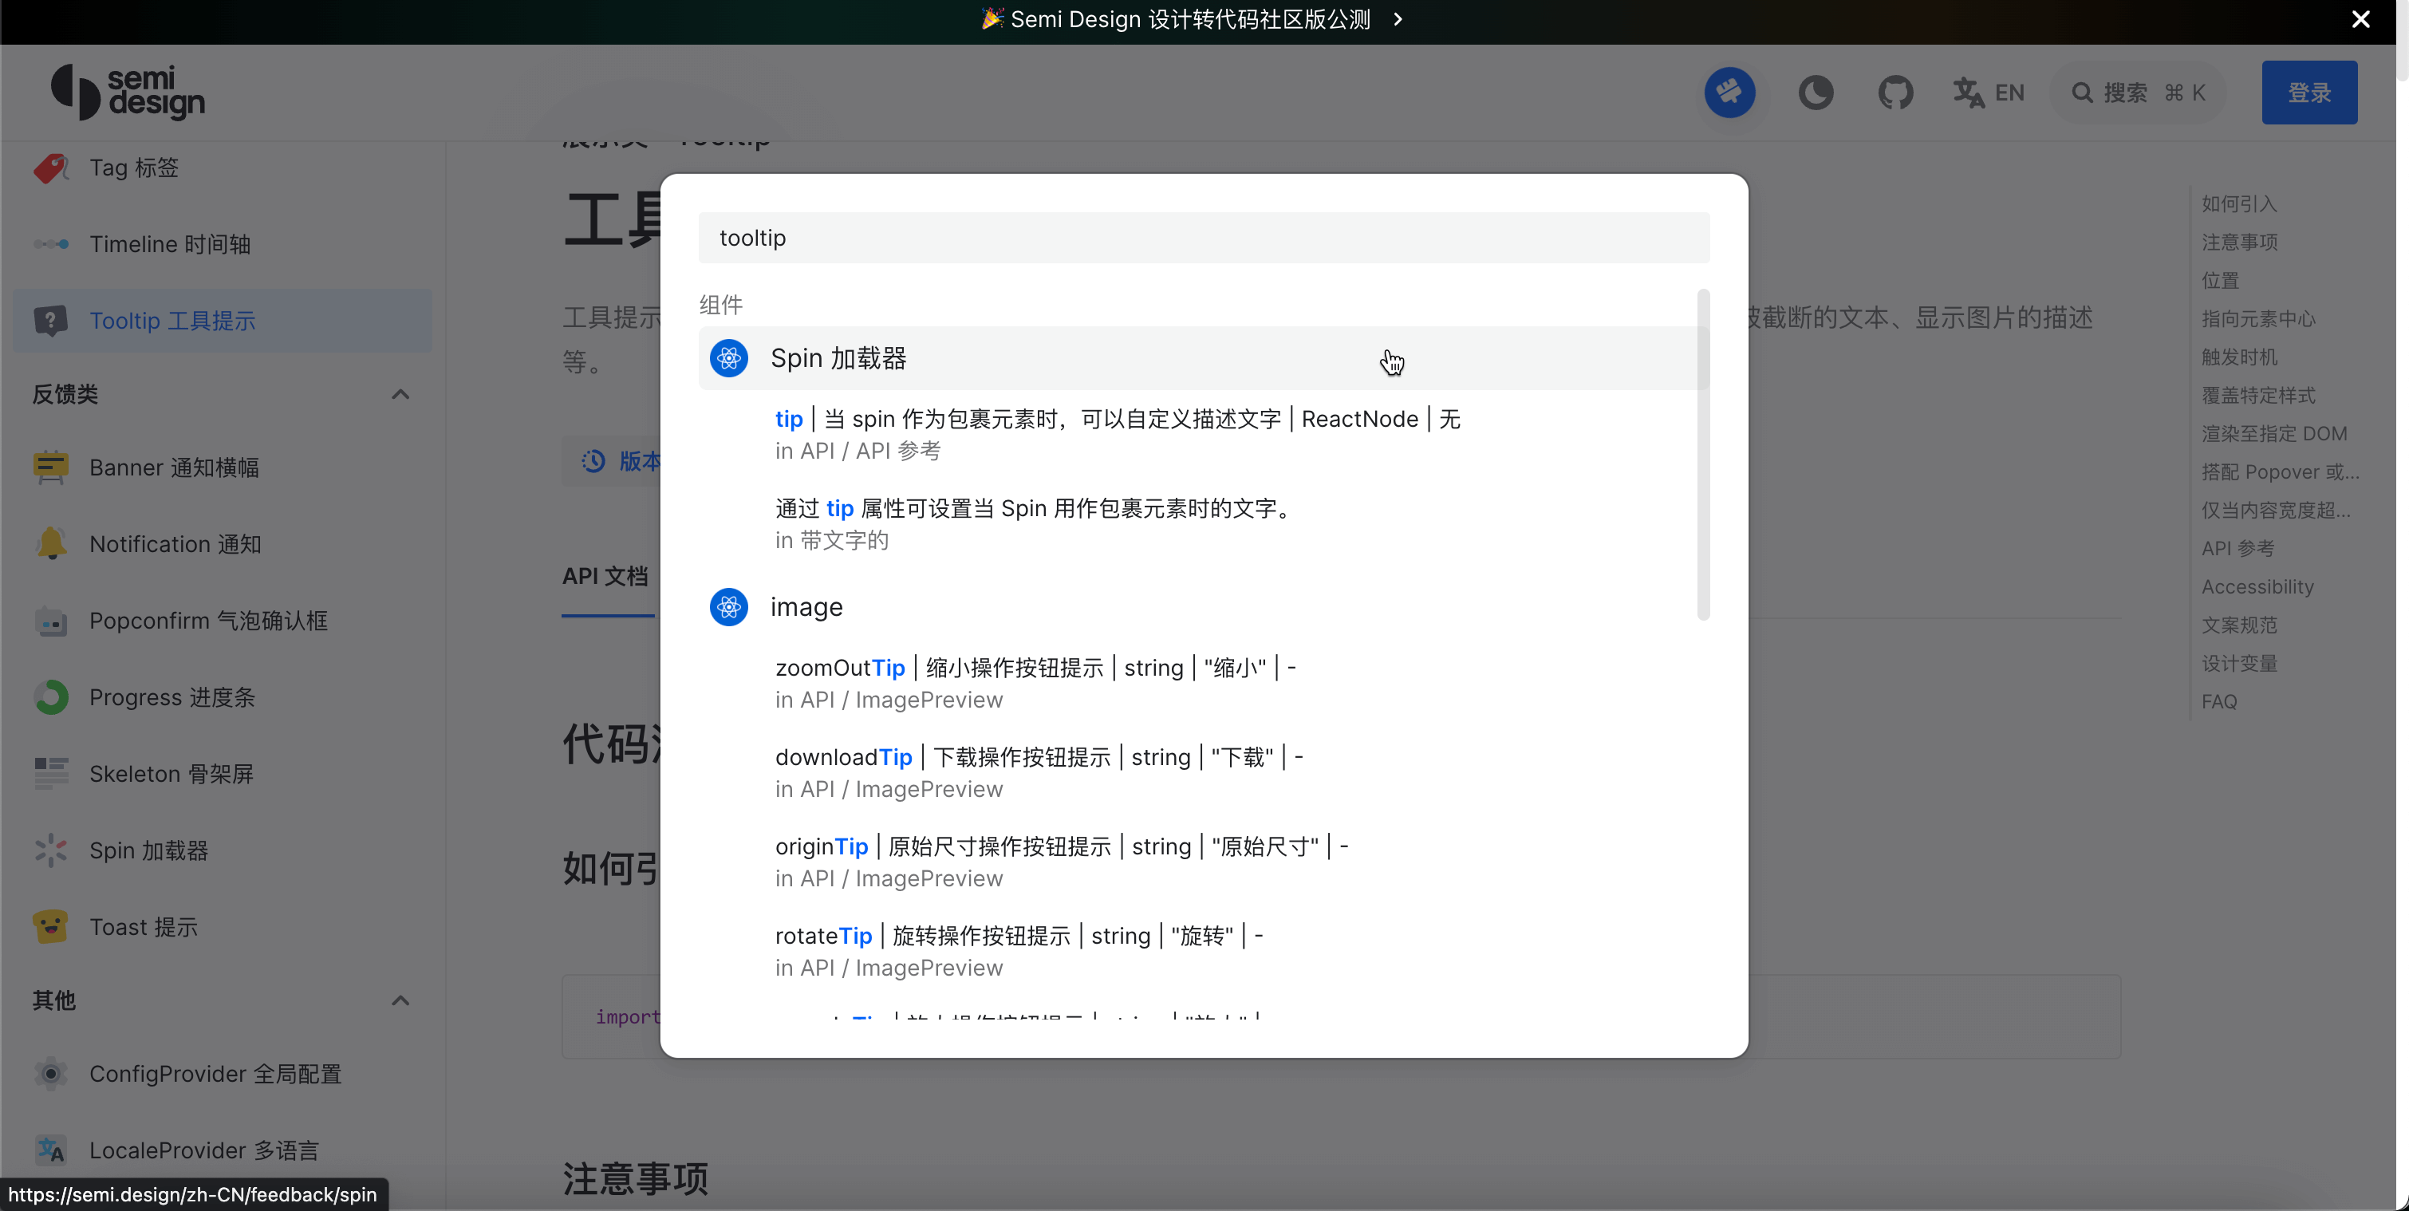Open the Skeleton 骨架屏 component page

coord(172,773)
